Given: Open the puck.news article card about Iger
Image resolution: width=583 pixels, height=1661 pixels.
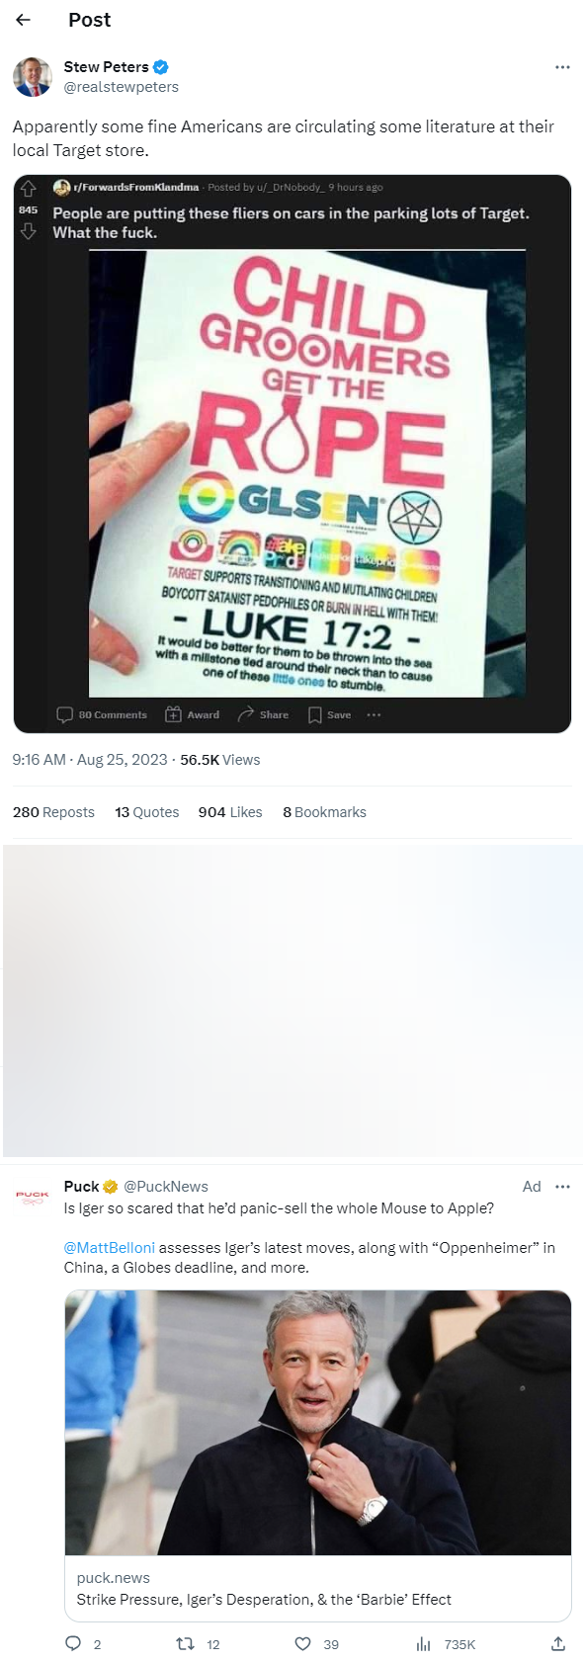Looking at the screenshot, I should tap(318, 1456).
